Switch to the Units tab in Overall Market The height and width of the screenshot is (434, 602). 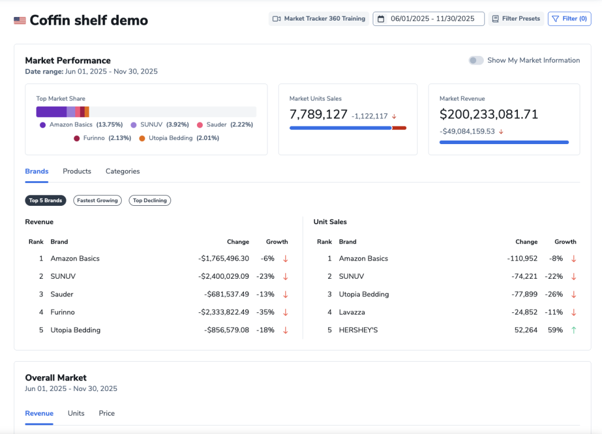point(76,413)
